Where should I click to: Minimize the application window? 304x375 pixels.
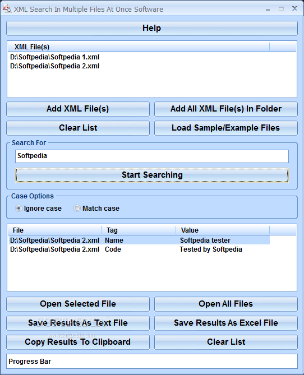(268, 9)
